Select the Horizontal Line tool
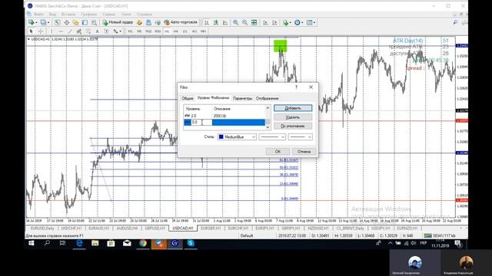 point(61,31)
